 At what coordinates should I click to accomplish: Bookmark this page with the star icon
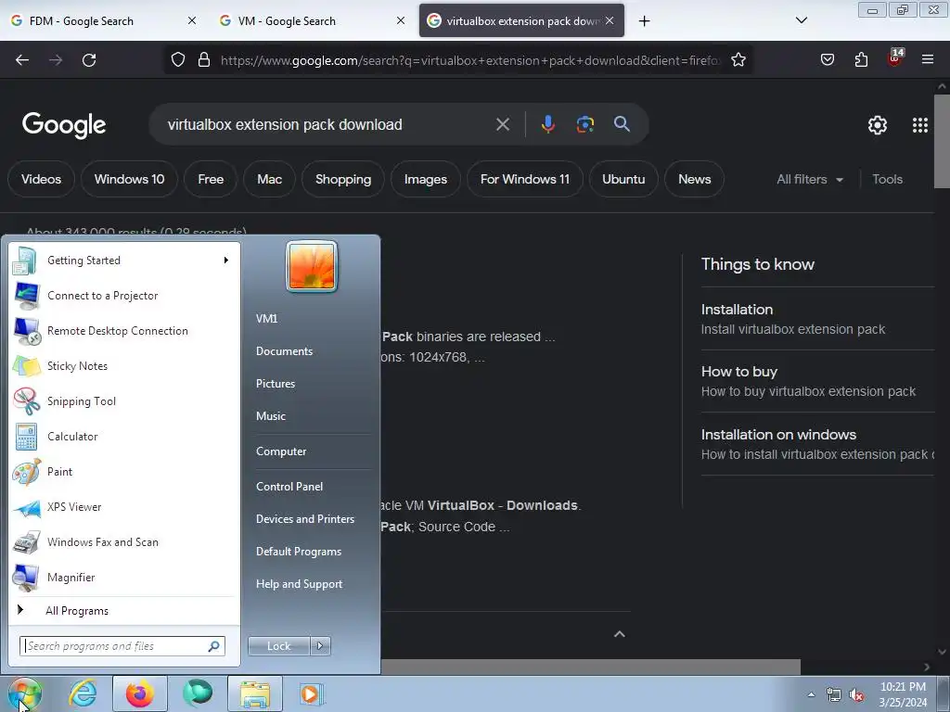click(x=738, y=60)
